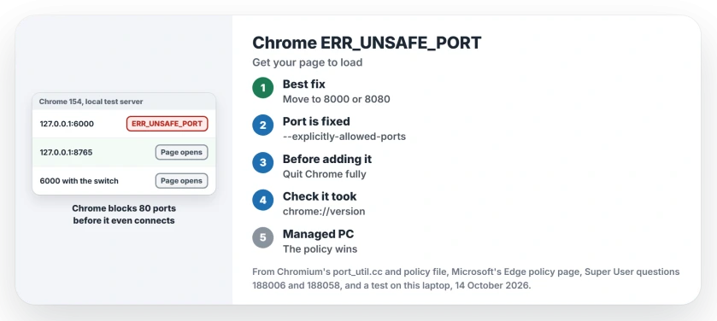The width and height of the screenshot is (717, 321).
Task: Click 'Chrome blocks 80 ports' caption
Action: [x=124, y=208]
